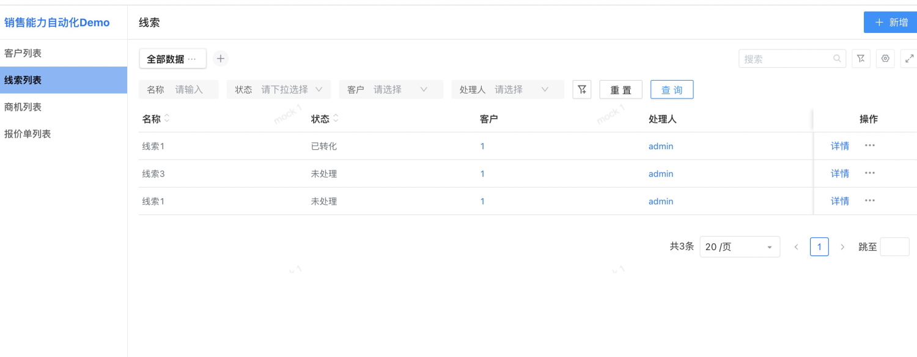The image size is (917, 357).
Task: Sort by the 状态 column sort arrows
Action: pyautogui.click(x=336, y=119)
